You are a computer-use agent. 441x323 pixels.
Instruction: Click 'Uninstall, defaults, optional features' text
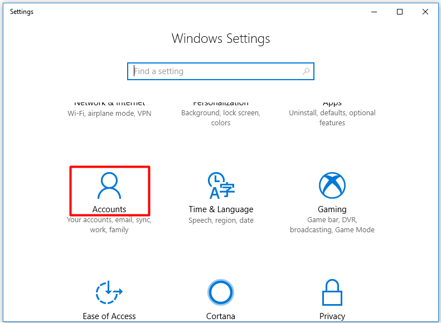[x=332, y=118]
